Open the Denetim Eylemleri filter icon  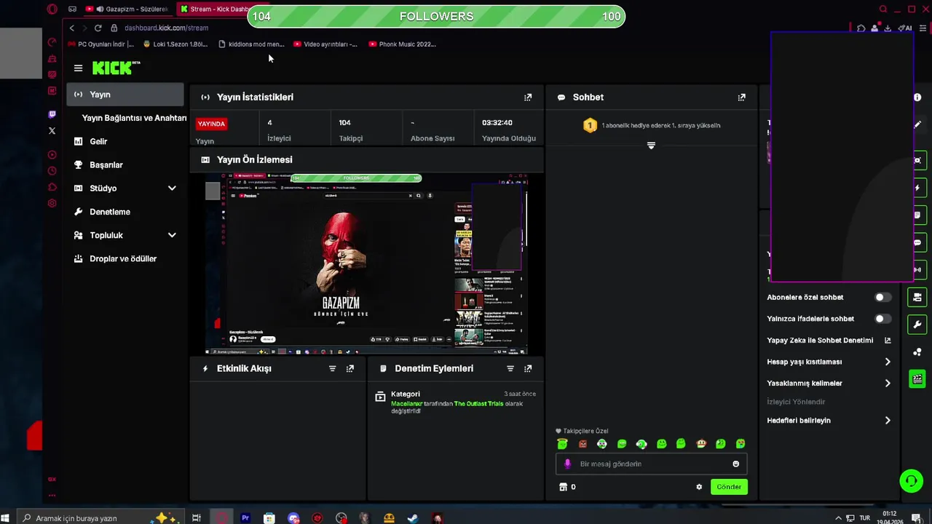coord(510,368)
